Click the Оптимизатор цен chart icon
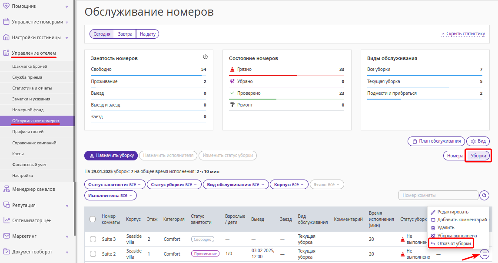This screenshot has width=498, height=263. click(x=6, y=220)
